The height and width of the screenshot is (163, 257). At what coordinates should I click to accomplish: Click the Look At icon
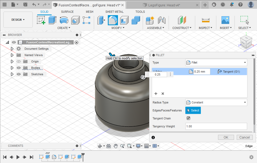click(109, 146)
